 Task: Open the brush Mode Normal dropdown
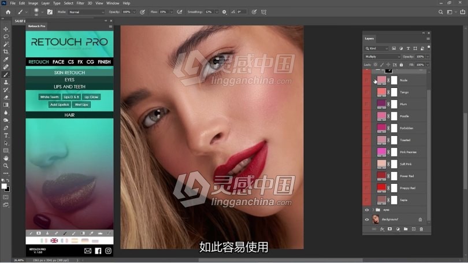tap(86, 12)
